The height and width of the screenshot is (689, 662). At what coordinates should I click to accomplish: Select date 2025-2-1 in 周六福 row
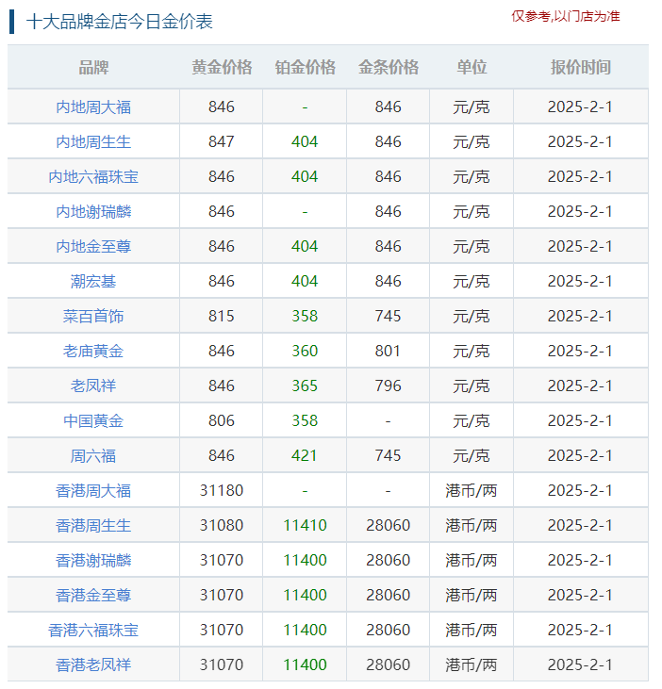point(580,455)
